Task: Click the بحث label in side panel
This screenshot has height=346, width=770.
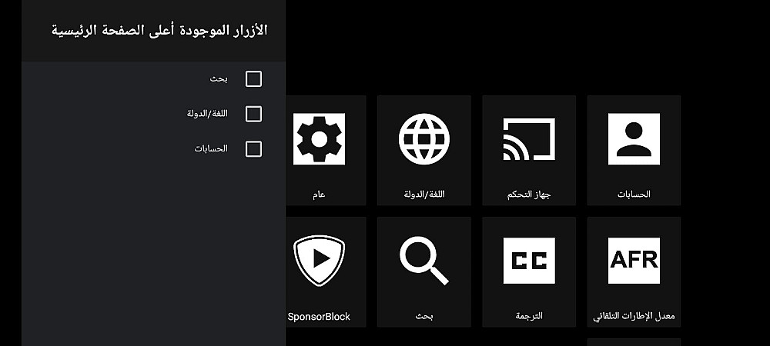Action: (x=219, y=79)
